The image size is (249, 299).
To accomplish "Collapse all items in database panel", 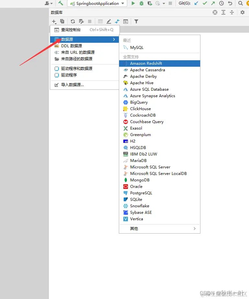I will 232,12.
